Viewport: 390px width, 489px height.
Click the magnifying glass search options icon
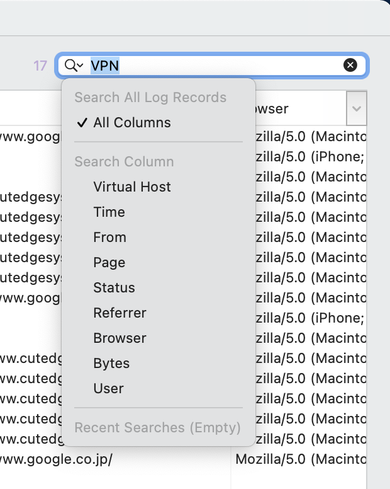pyautogui.click(x=74, y=65)
